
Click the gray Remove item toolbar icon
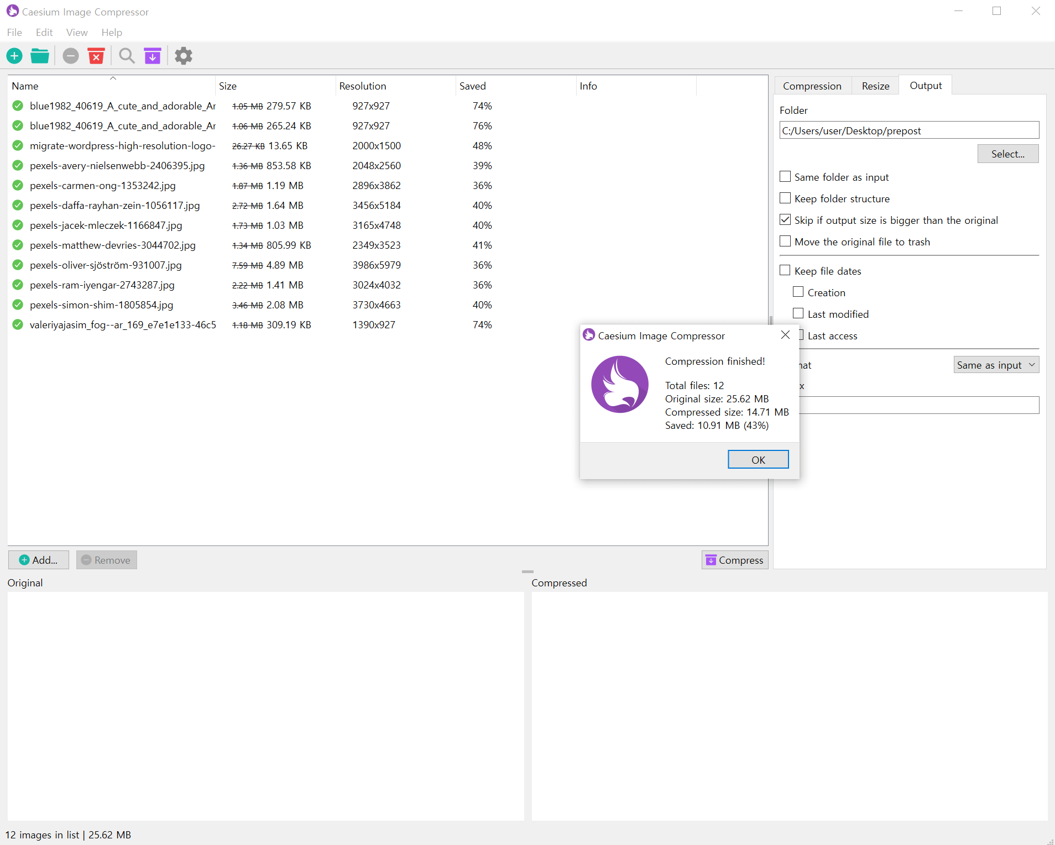(71, 56)
